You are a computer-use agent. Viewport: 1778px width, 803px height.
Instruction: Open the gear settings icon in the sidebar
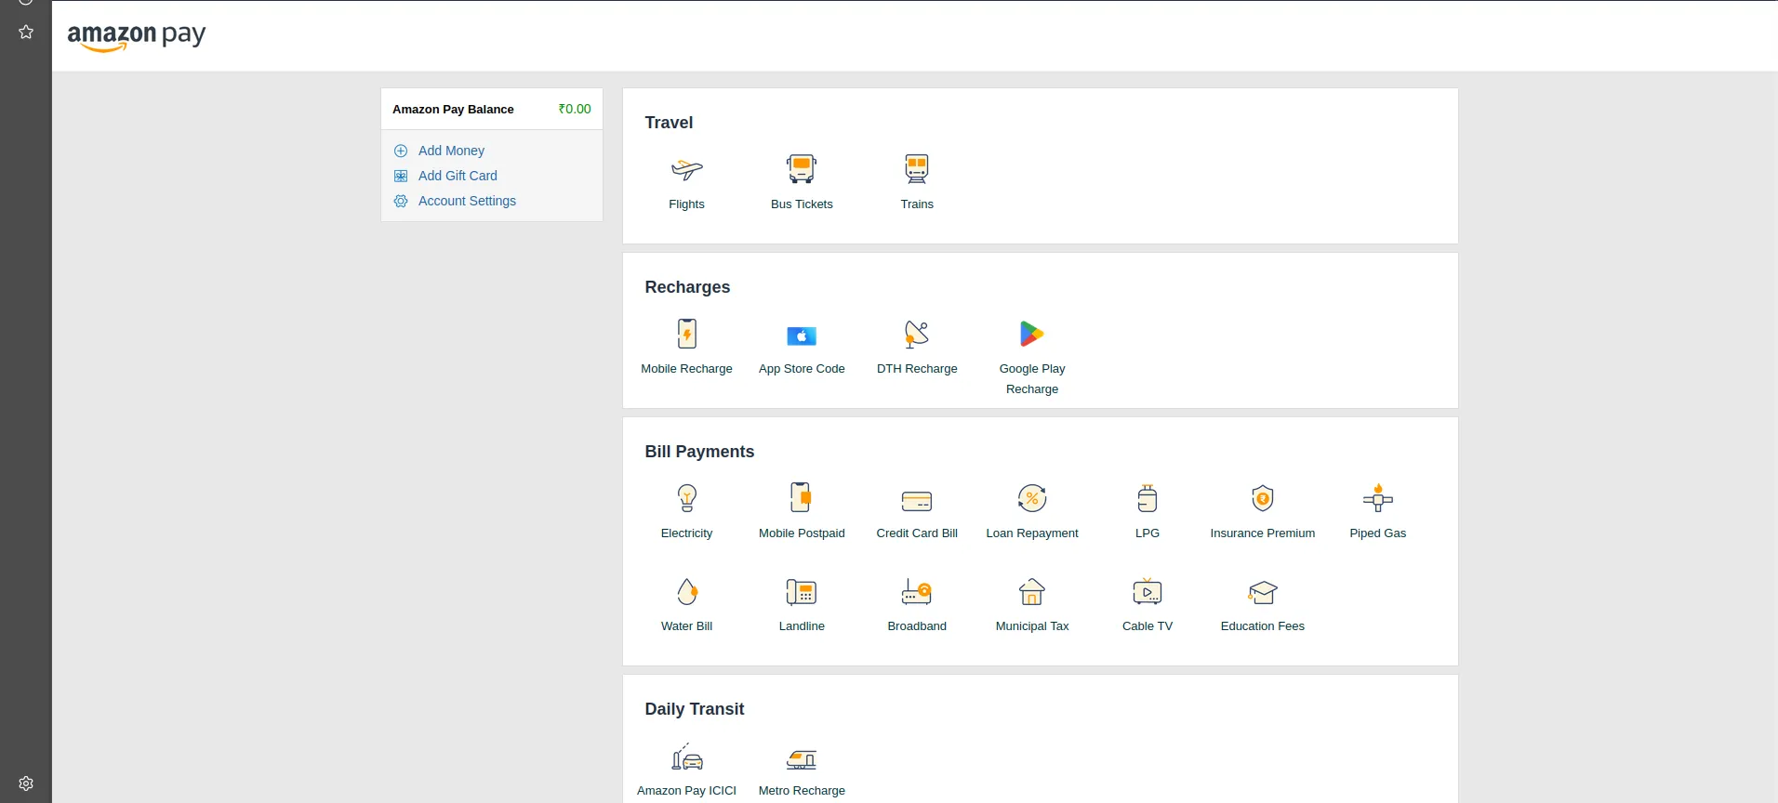26,783
